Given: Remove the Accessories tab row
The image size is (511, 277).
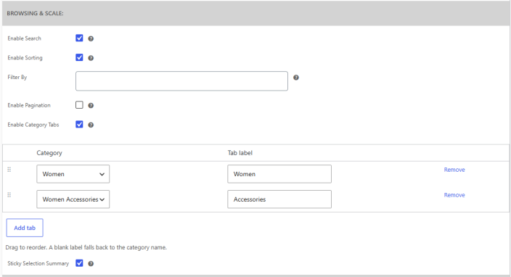Looking at the screenshot, I should pyautogui.click(x=454, y=195).
